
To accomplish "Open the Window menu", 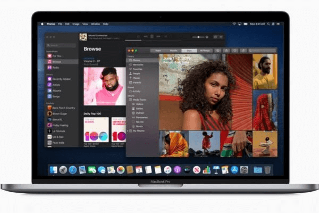I will (95, 24).
